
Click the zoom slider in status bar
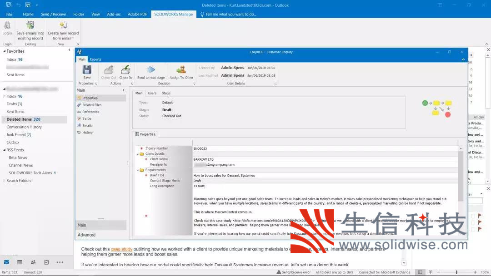pyautogui.click(x=456, y=272)
